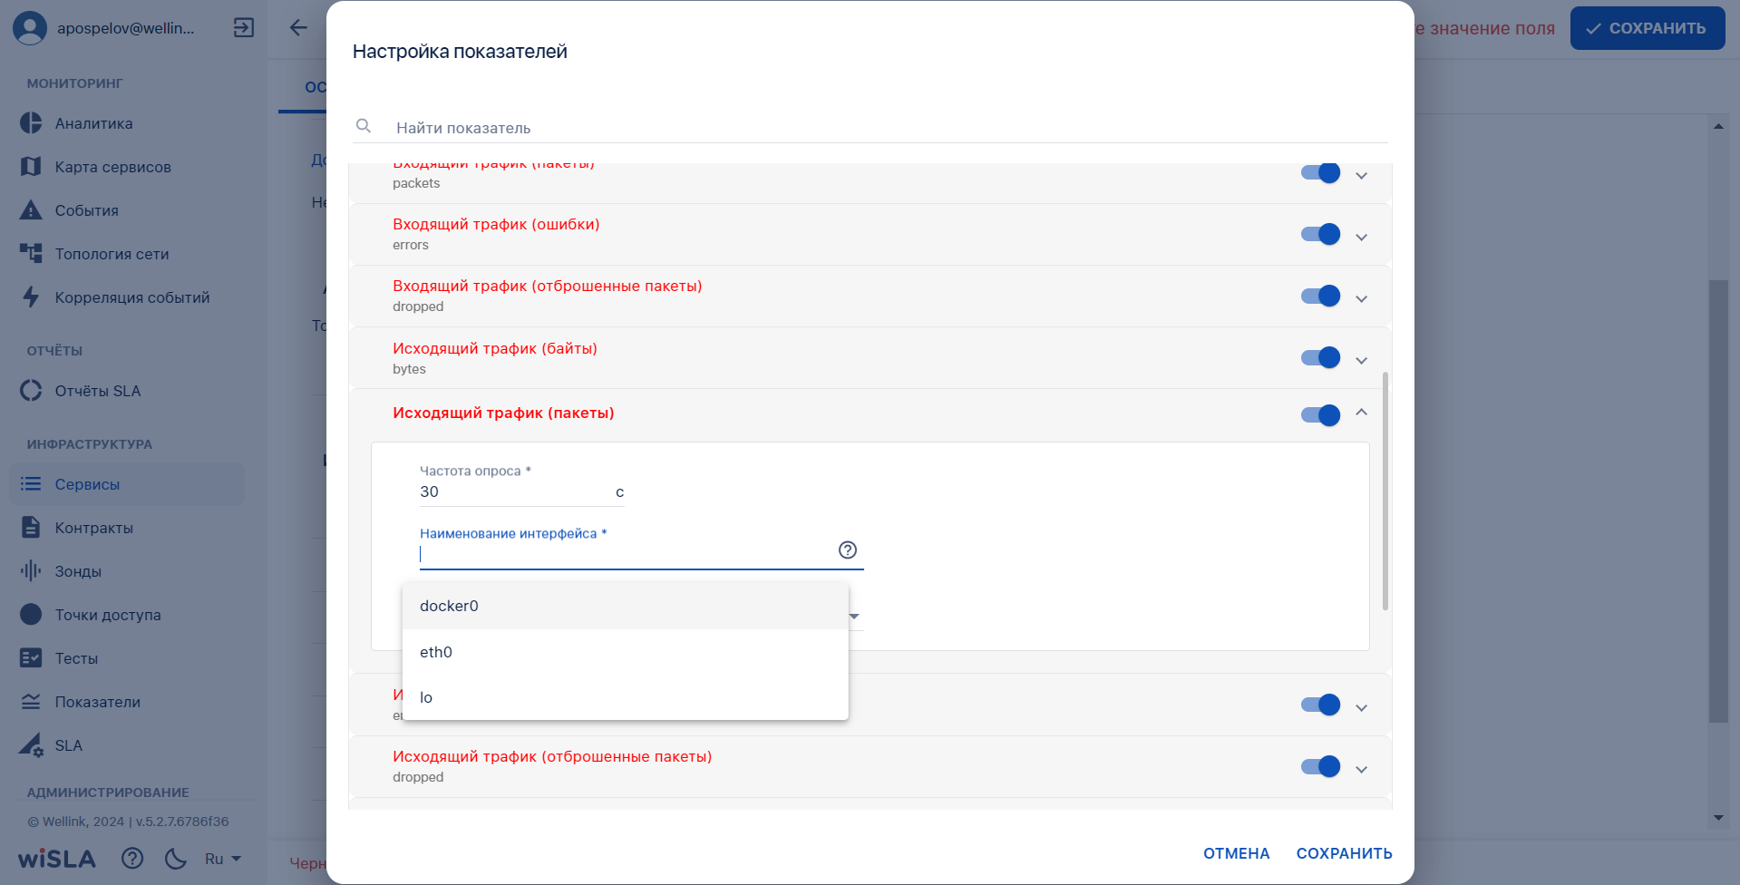Collapse Исходящий трафик (пакеты) row
The width and height of the screenshot is (1740, 885).
pyautogui.click(x=1361, y=413)
